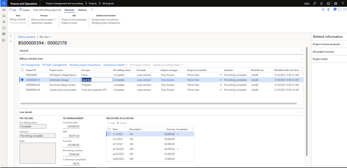This screenshot has height=168, width=347.
Task: Click the notification bell icon
Action: tap(322, 3)
